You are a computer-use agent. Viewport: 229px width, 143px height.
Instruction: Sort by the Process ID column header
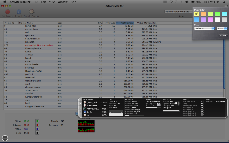click(x=11, y=23)
